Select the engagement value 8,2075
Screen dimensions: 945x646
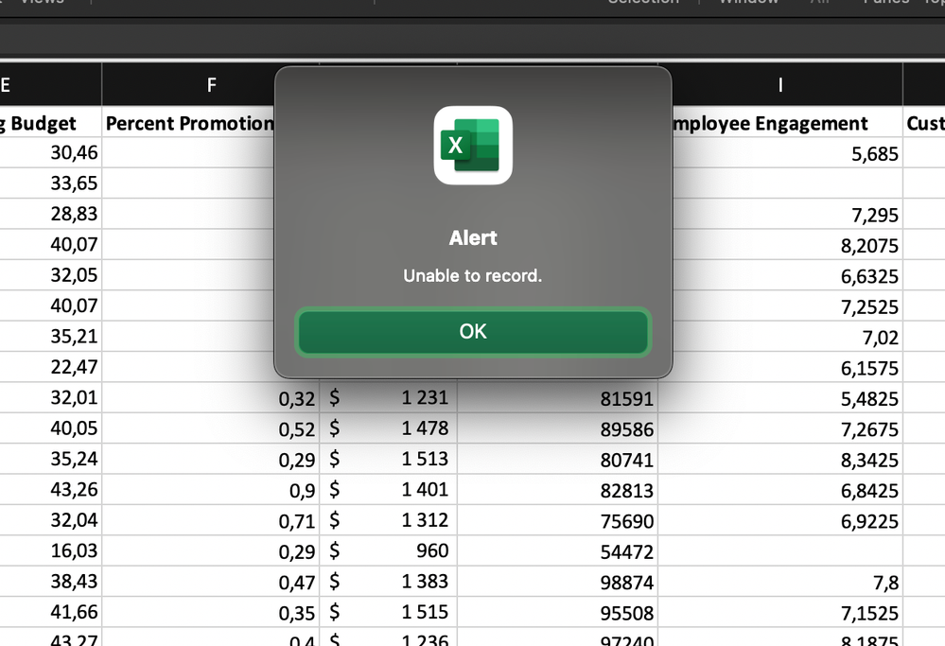787,245
